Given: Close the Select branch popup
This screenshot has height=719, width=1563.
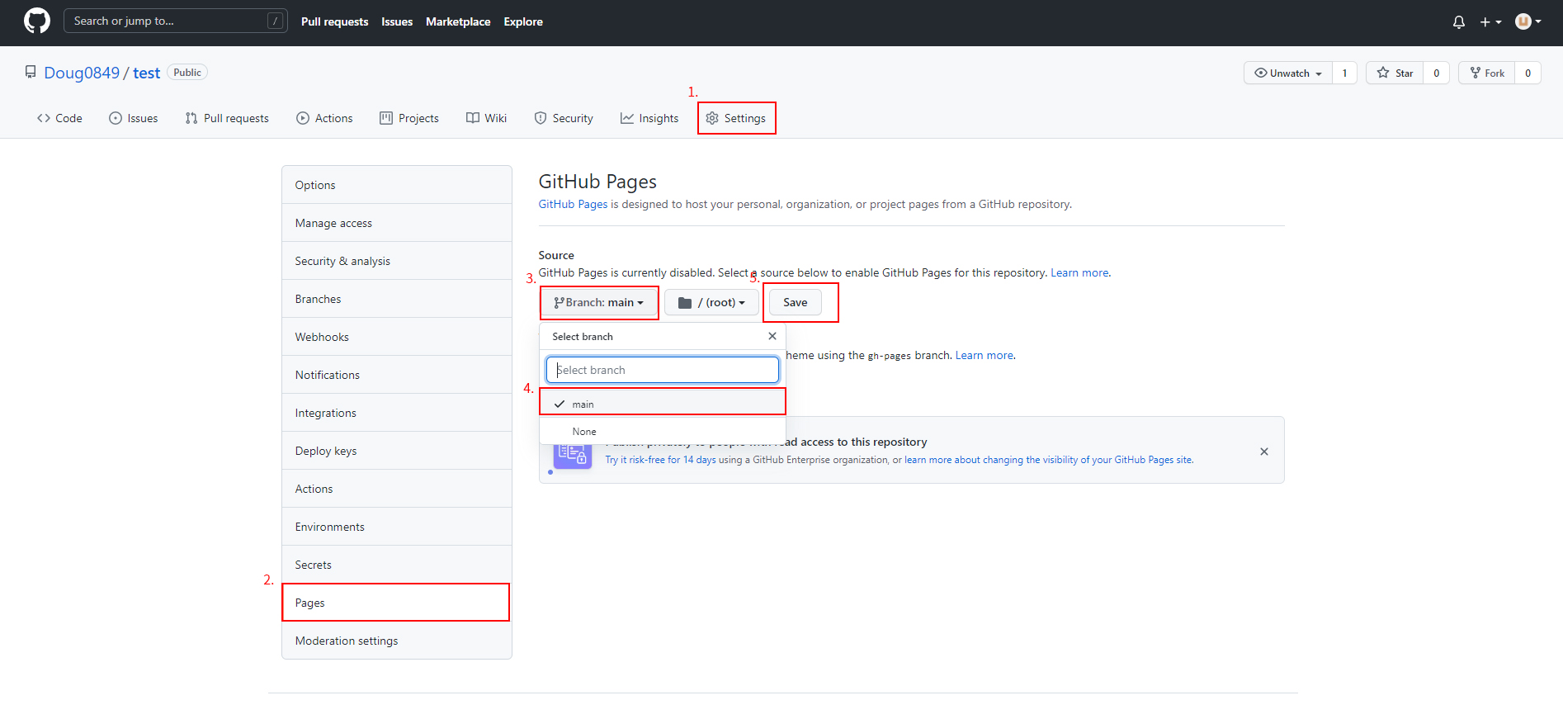Looking at the screenshot, I should coord(772,336).
